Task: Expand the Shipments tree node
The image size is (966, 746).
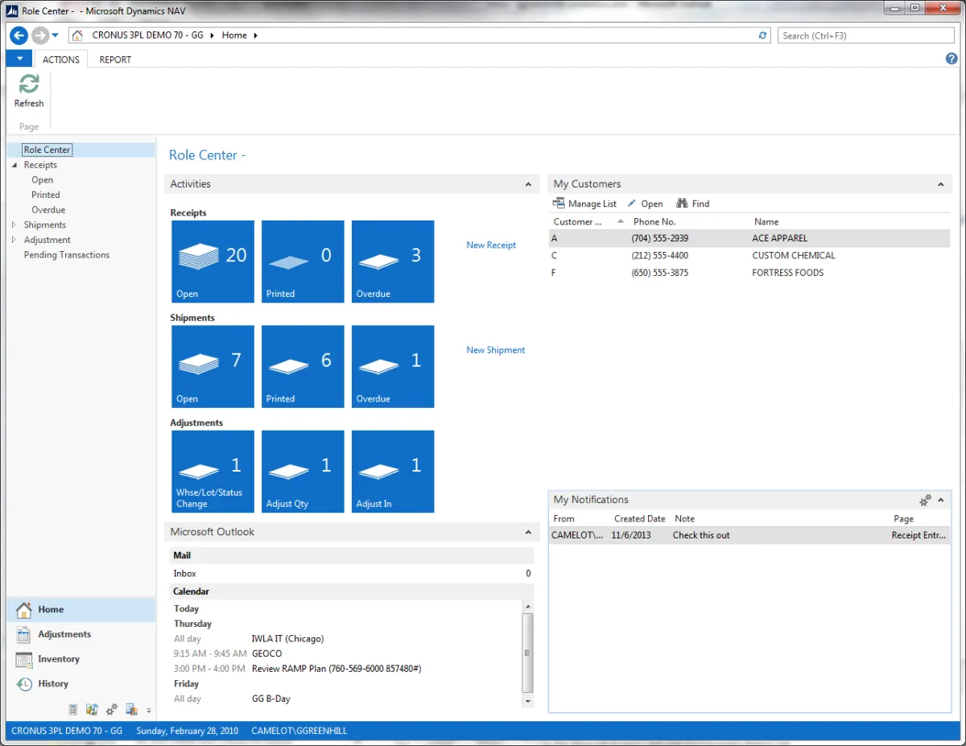Action: [x=14, y=225]
